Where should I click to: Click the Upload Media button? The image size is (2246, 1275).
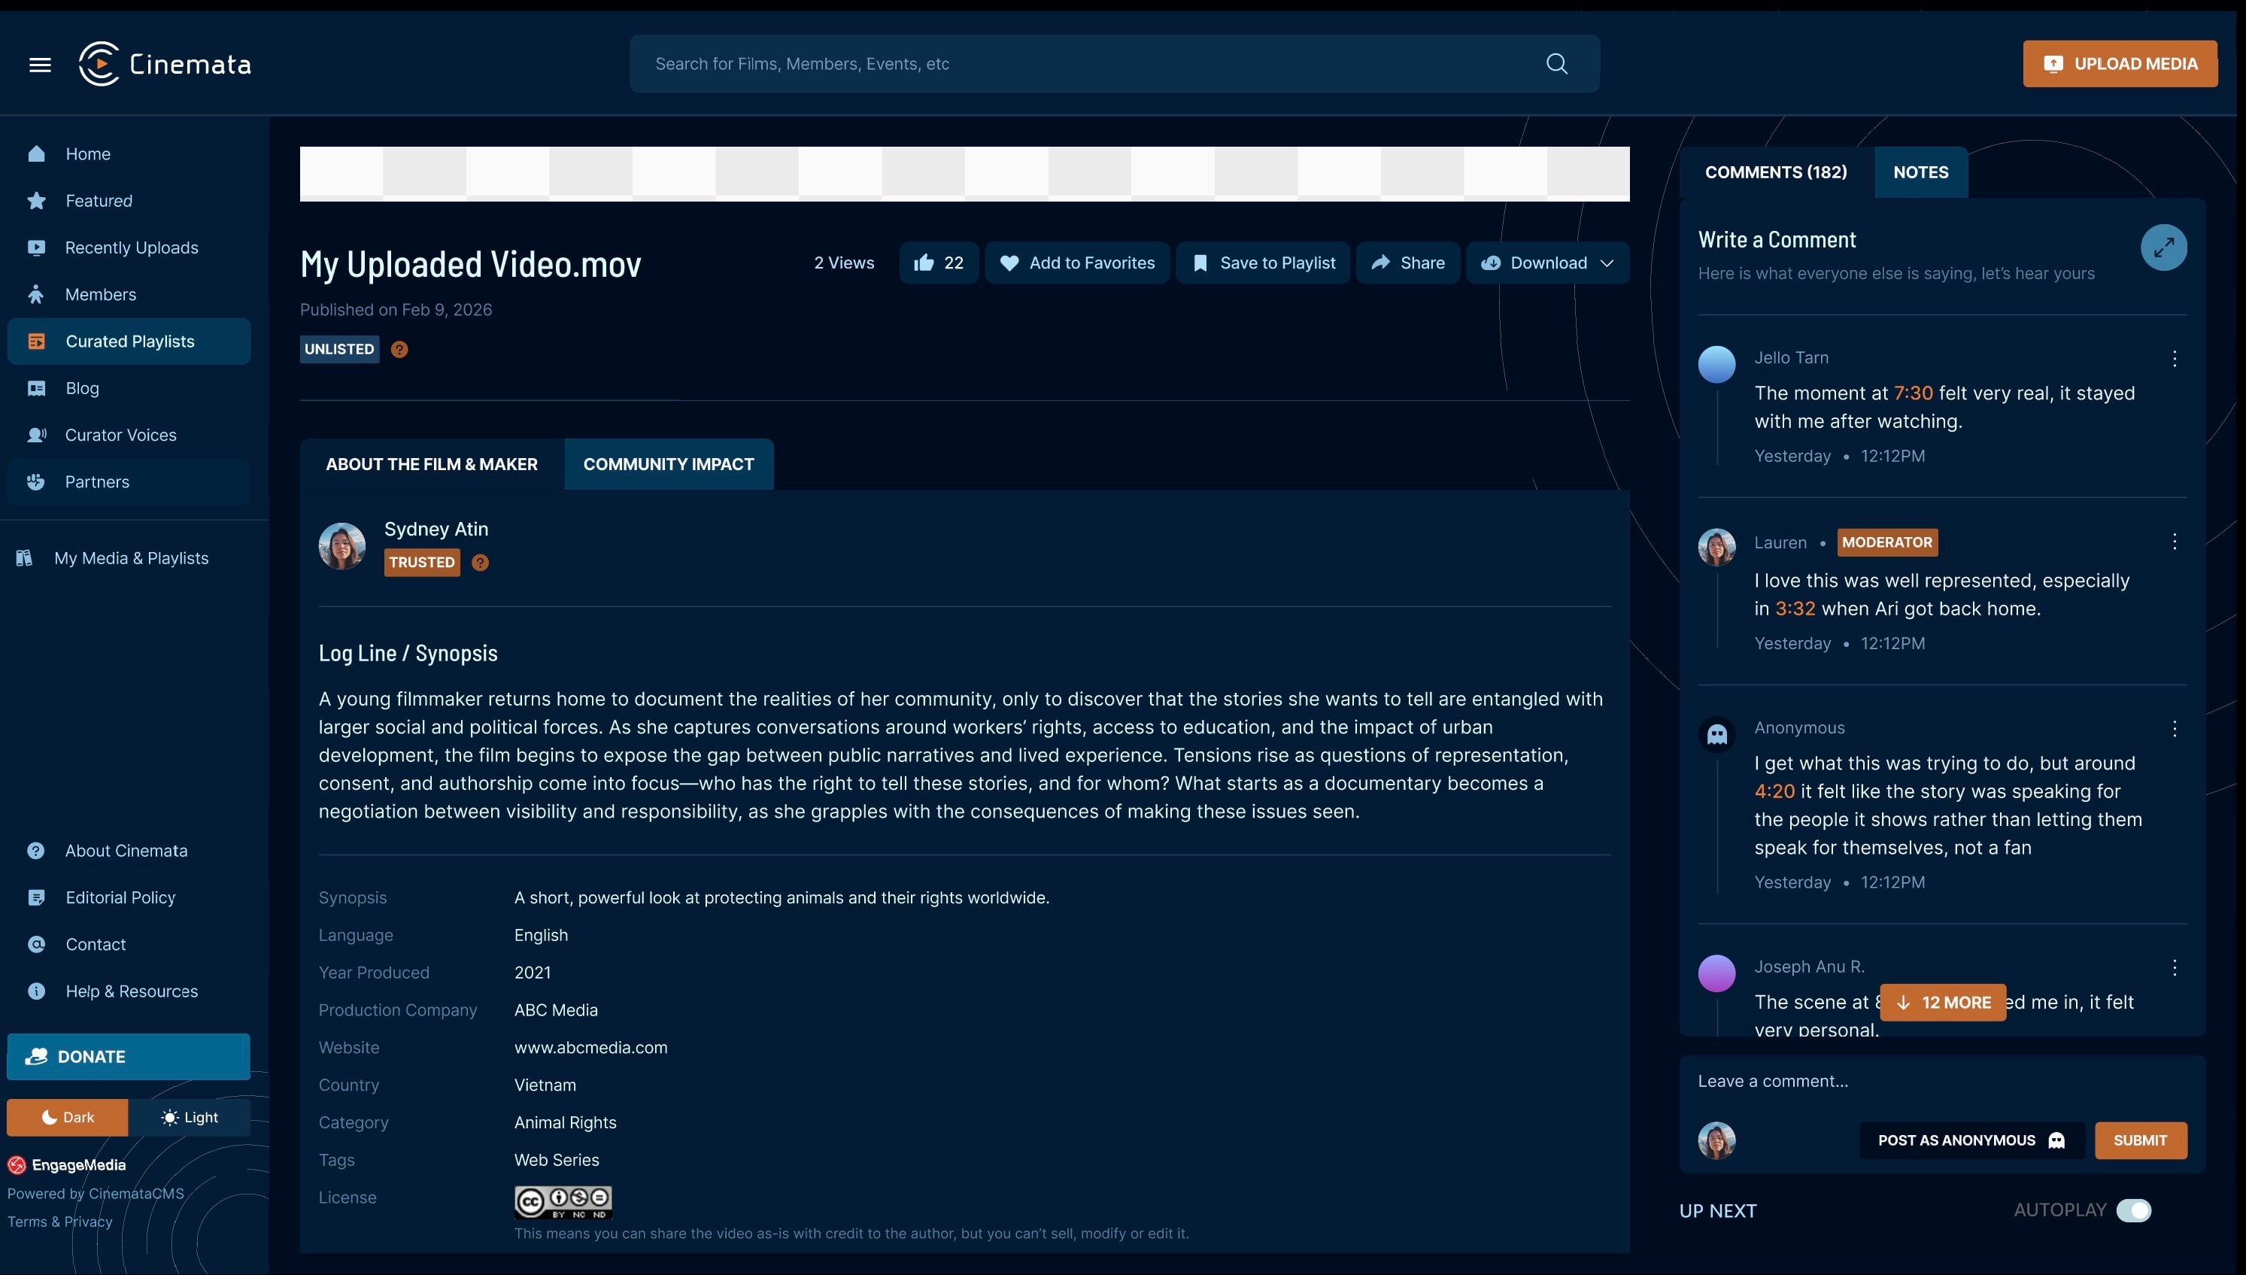coord(2119,64)
